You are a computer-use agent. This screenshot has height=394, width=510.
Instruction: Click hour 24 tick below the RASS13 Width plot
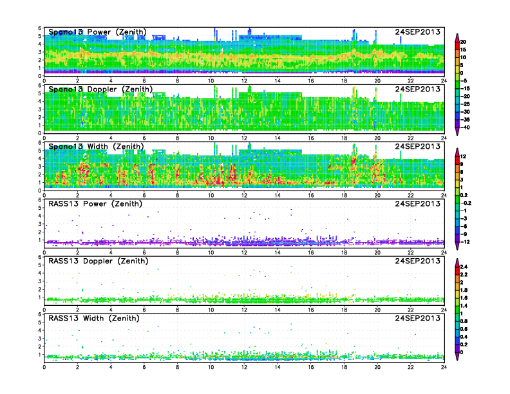click(x=444, y=367)
